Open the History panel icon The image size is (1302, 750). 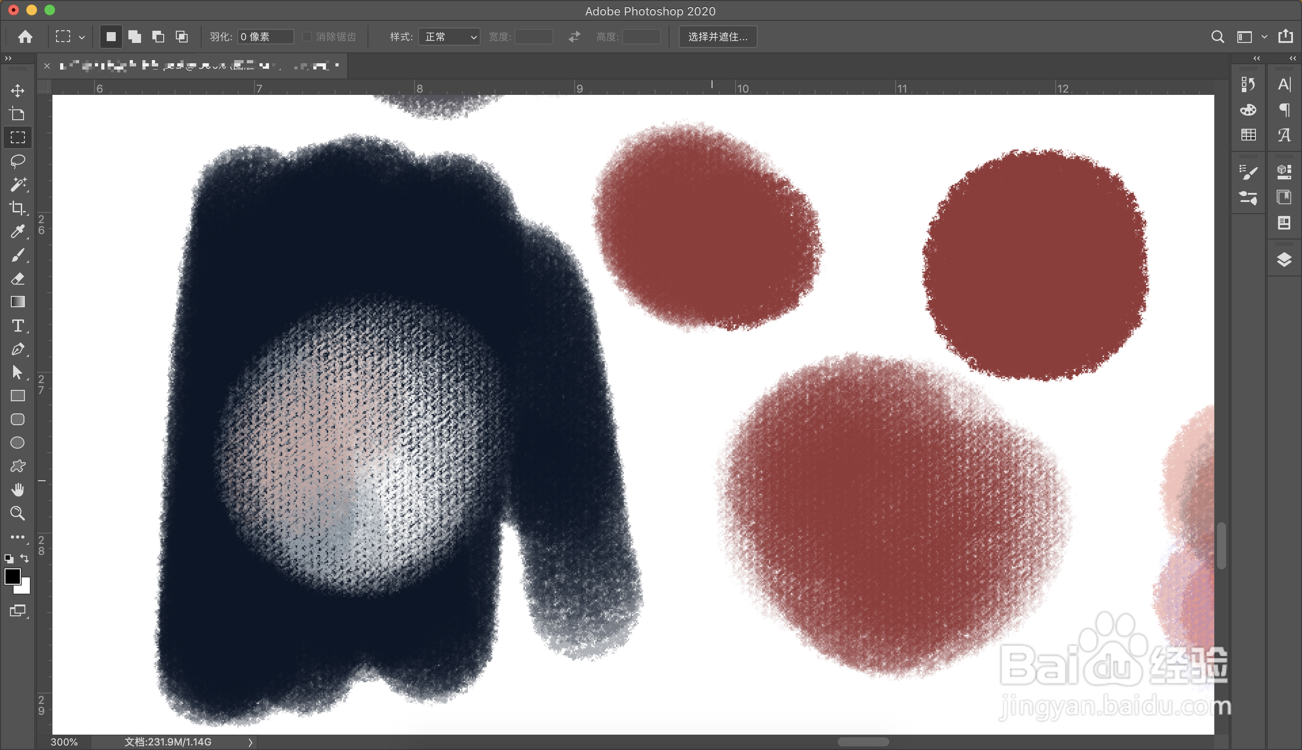(1248, 84)
